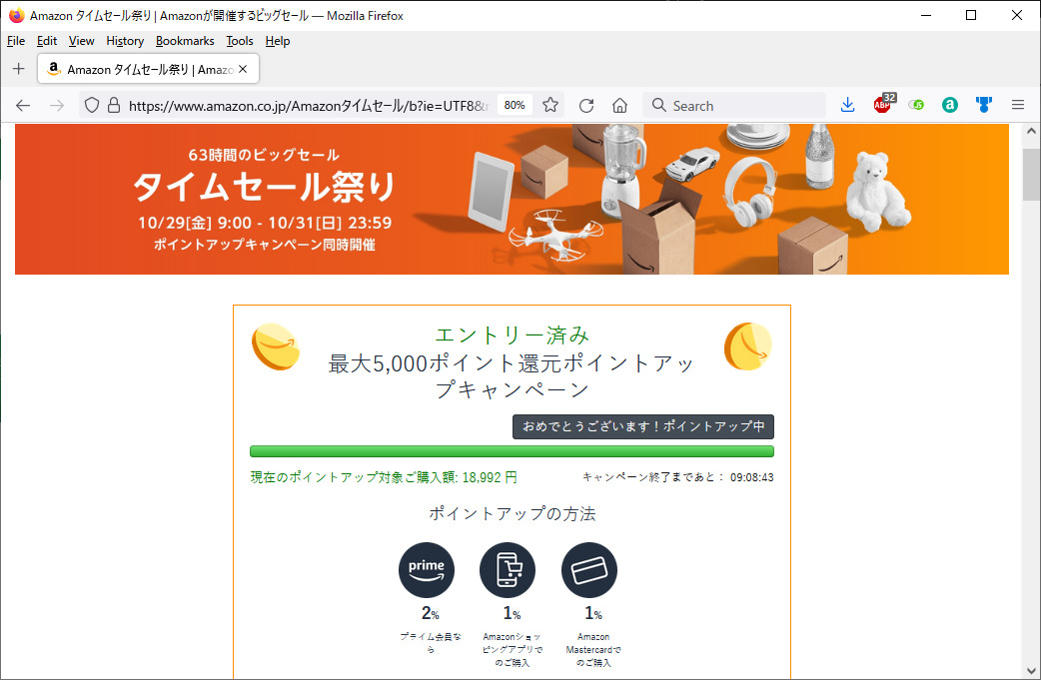Open the Firefox hamburger application menu
The width and height of the screenshot is (1041, 680).
tap(1018, 105)
